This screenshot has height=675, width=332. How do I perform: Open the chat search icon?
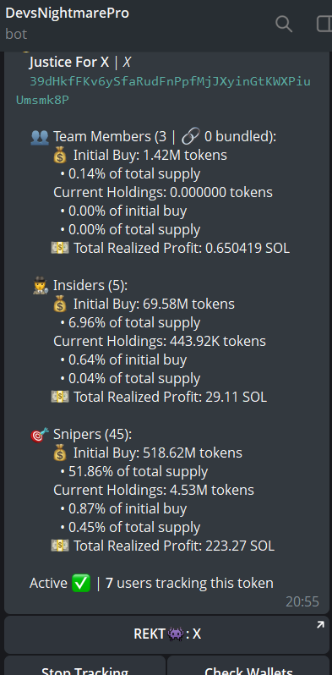(x=284, y=24)
